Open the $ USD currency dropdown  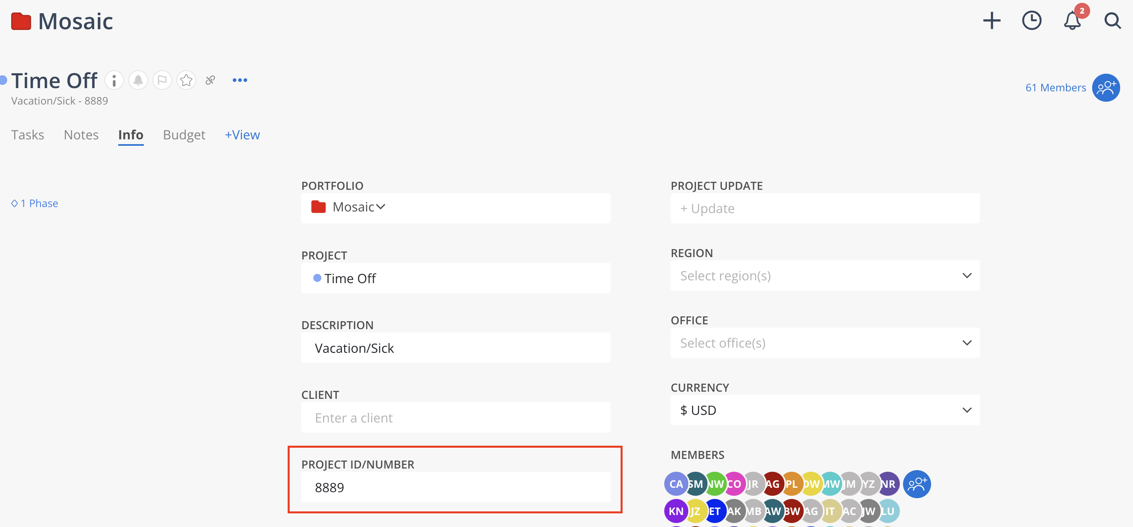coord(825,410)
